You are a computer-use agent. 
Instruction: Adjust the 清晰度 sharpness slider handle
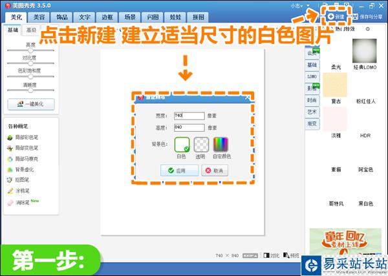(30, 90)
